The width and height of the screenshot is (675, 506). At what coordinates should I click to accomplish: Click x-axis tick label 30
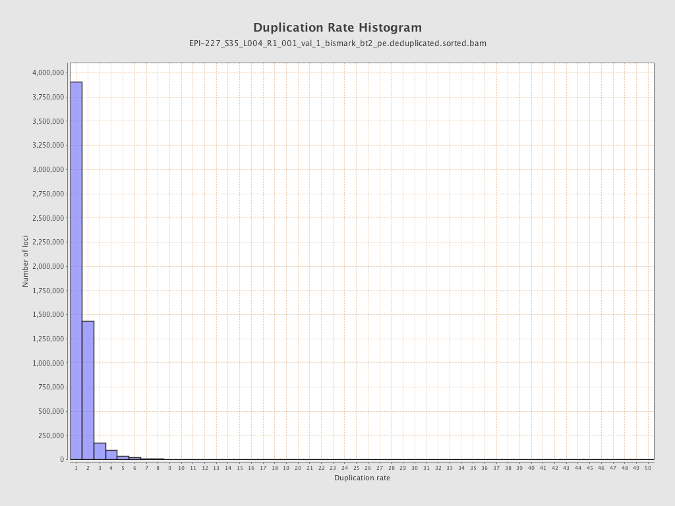tap(415, 468)
